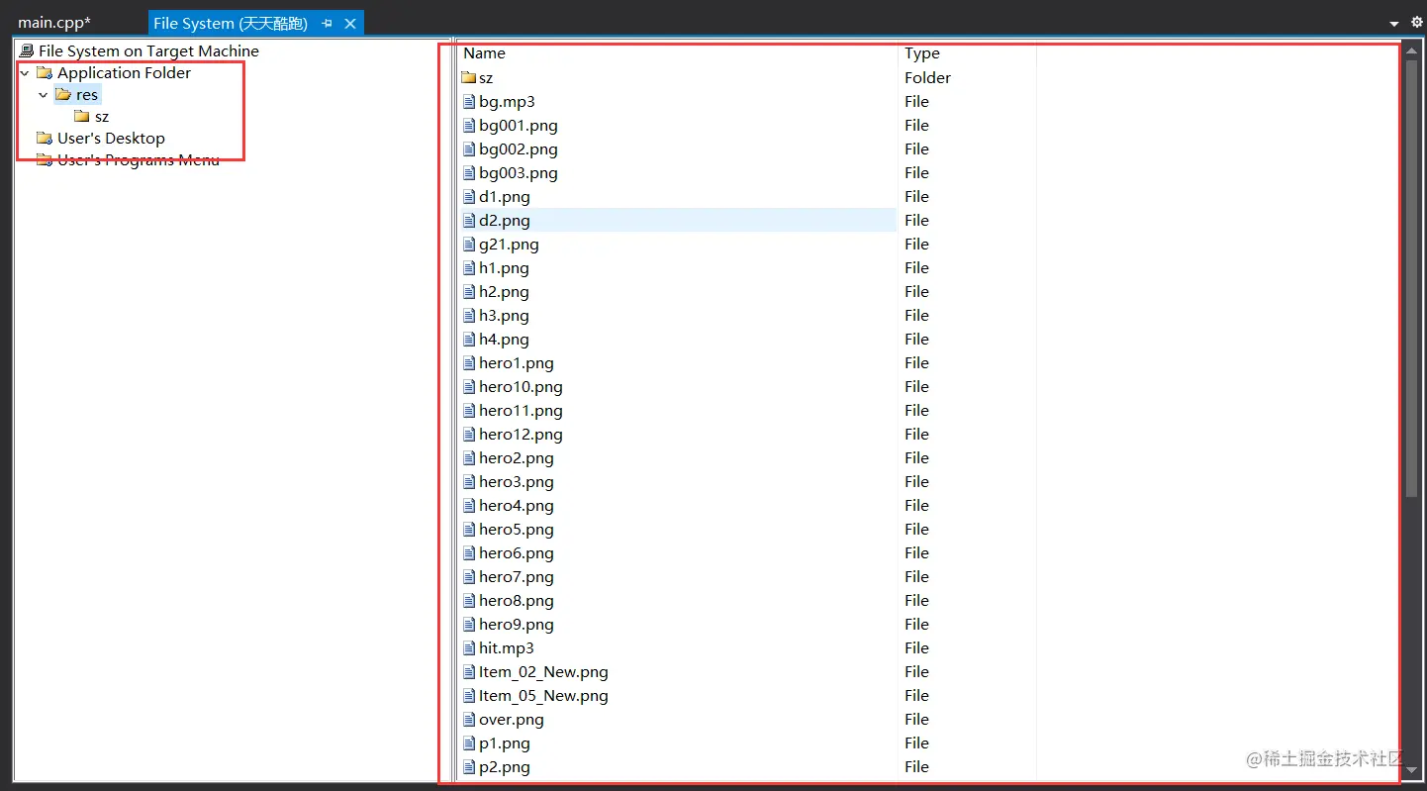Select p2.png file
This screenshot has width=1427, height=791.
pos(505,766)
